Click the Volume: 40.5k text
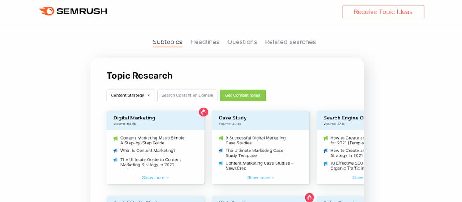Screen dimensions: 462x202 230,124
